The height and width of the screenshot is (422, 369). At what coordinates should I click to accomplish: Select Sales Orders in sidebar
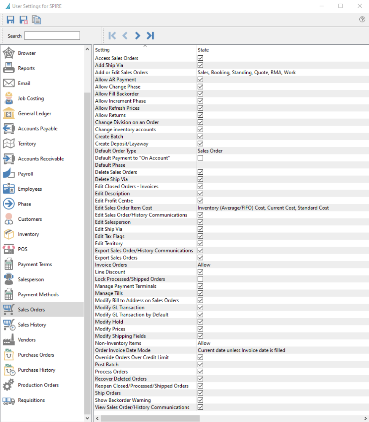pos(42,309)
